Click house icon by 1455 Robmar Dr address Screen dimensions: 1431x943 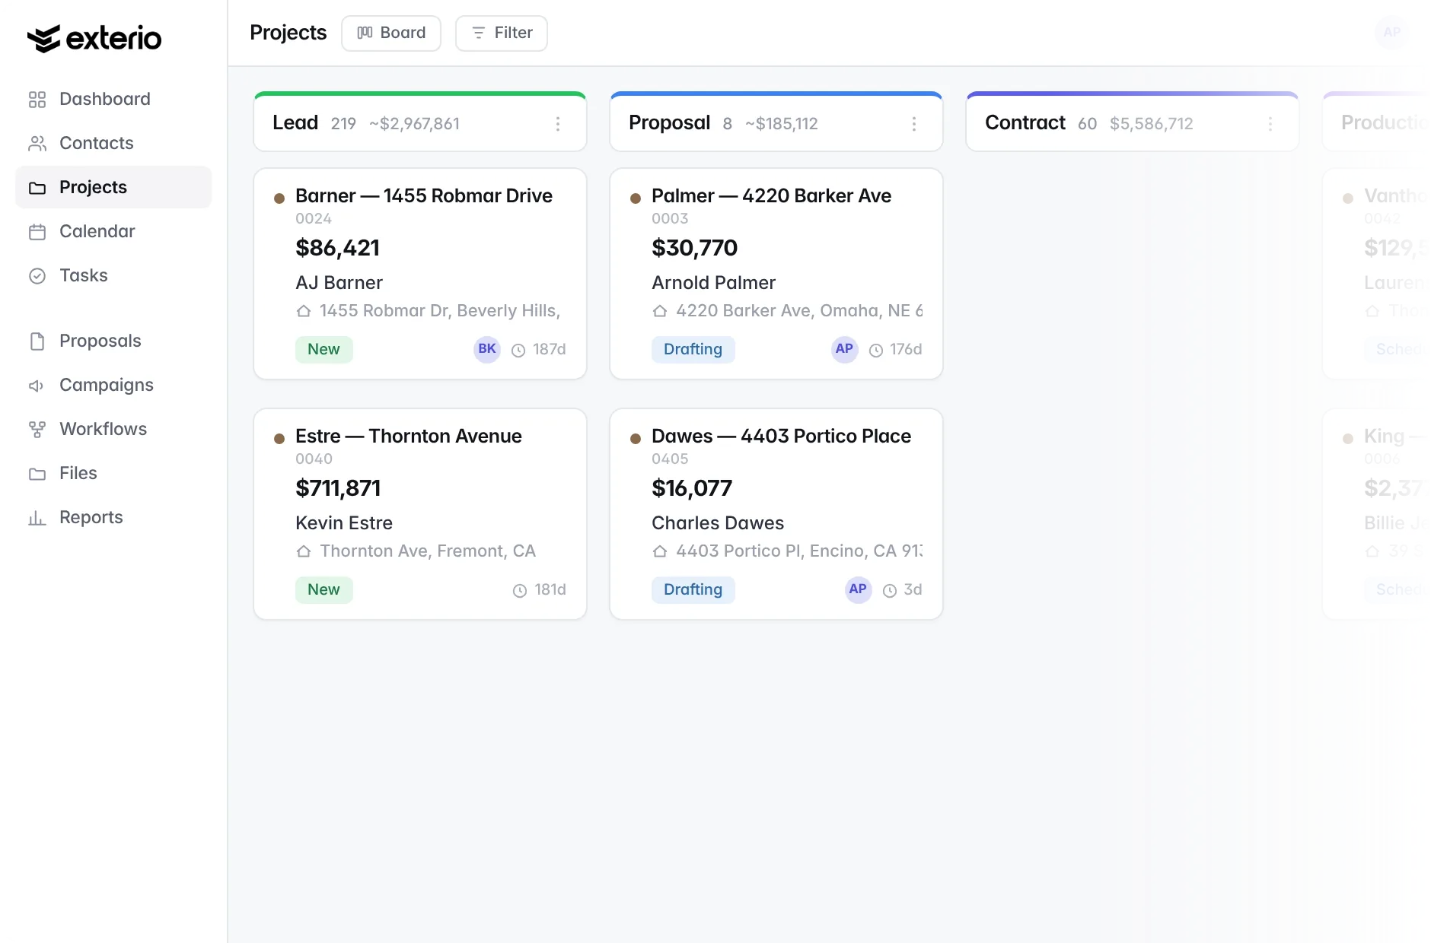pyautogui.click(x=304, y=311)
